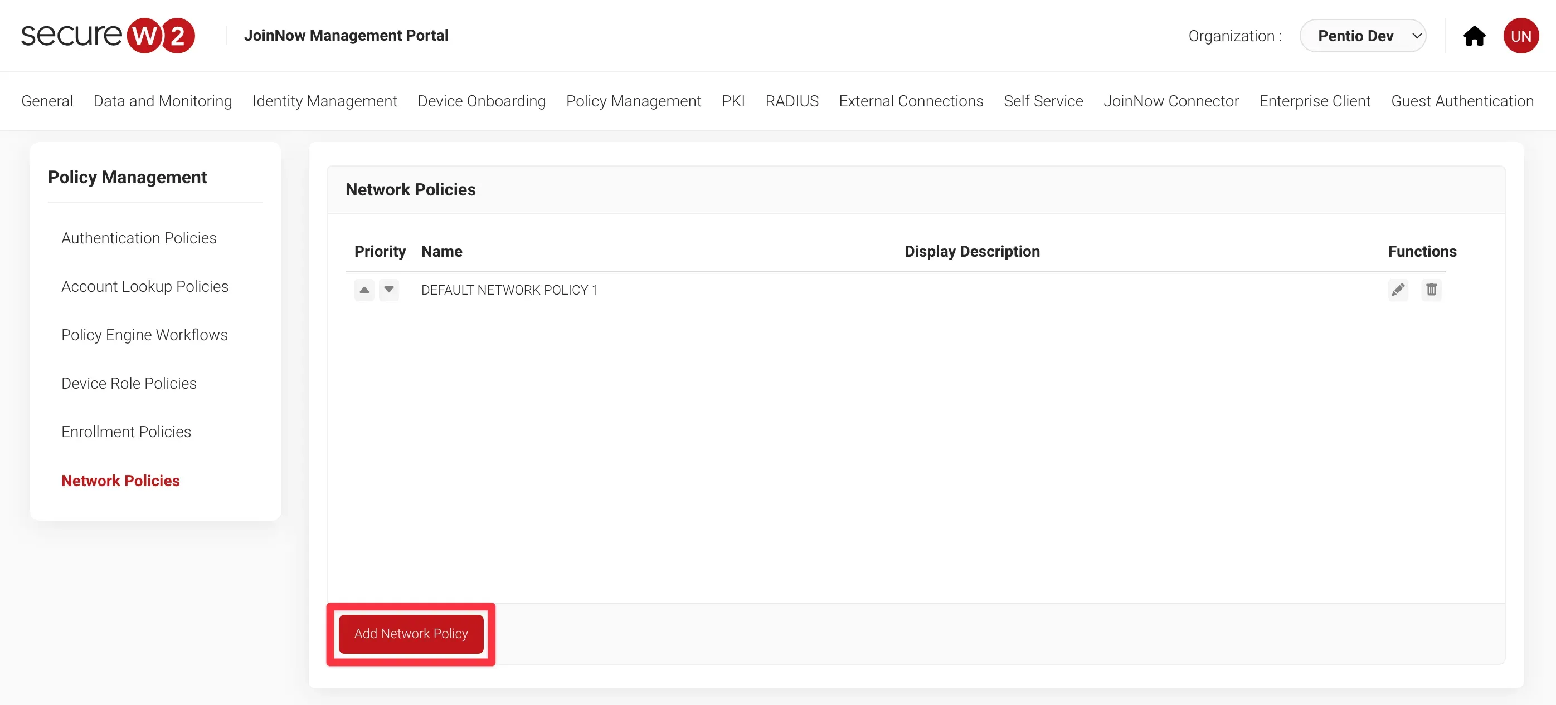Click the Add Network Policy button
Viewport: 1556px width, 705px height.
[411, 634]
